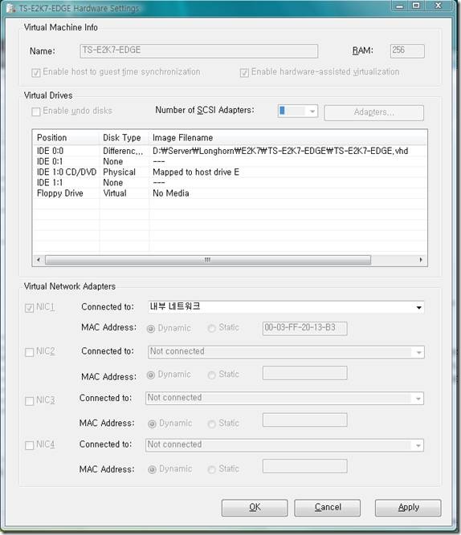
Task: Click the RAM input field
Action: tap(407, 51)
